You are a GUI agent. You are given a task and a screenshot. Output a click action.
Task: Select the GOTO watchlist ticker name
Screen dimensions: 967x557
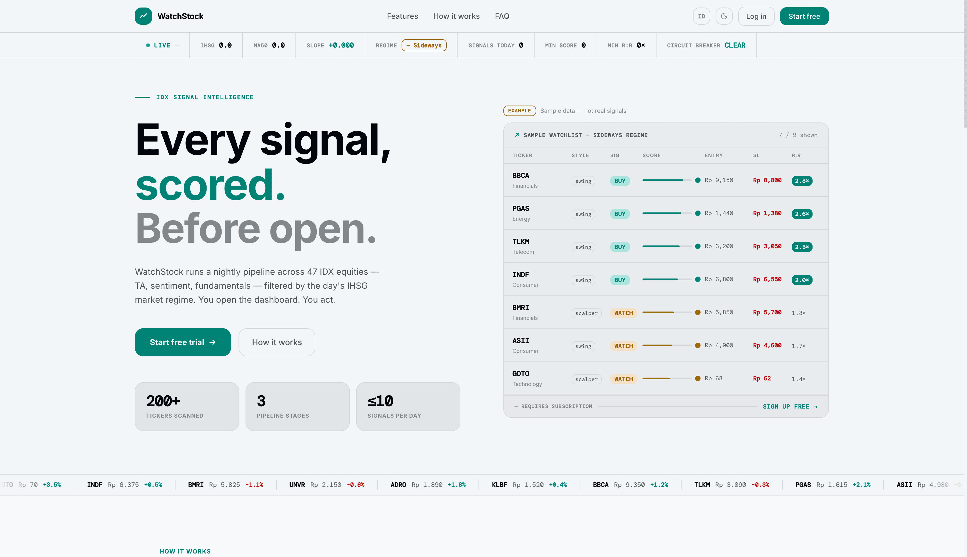(521, 374)
